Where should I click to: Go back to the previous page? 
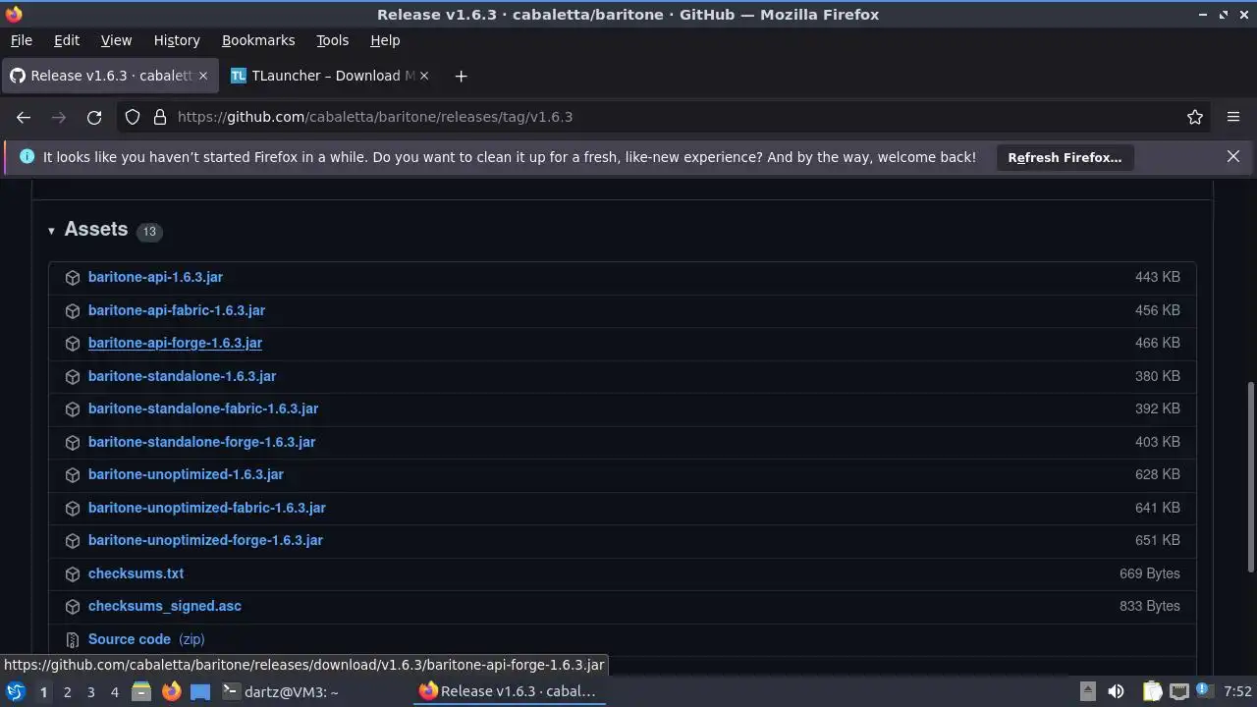24,117
